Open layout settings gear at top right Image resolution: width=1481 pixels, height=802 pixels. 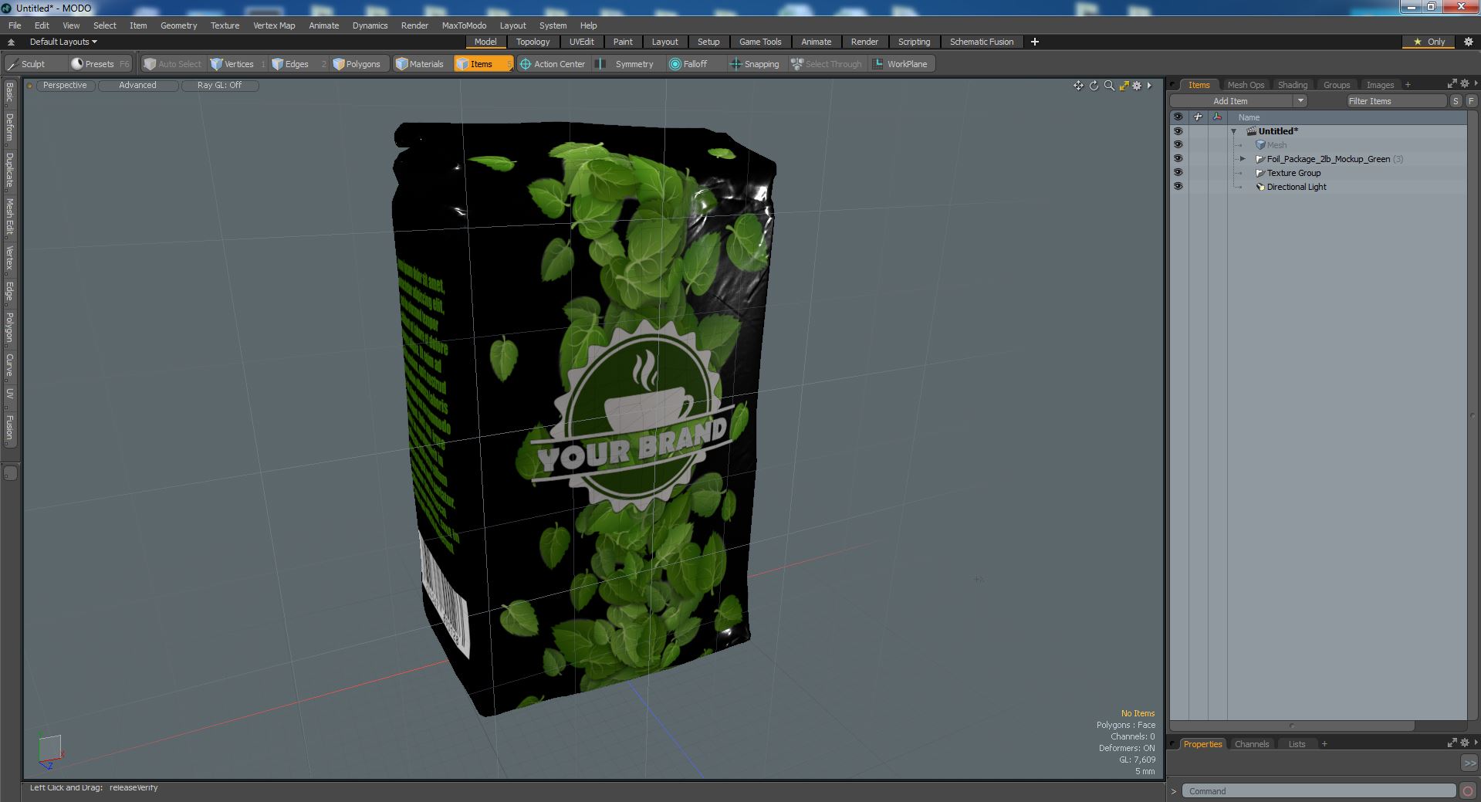coord(1468,42)
